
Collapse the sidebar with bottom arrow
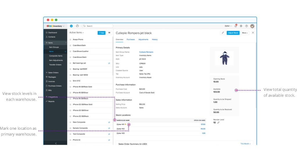(x=56, y=143)
